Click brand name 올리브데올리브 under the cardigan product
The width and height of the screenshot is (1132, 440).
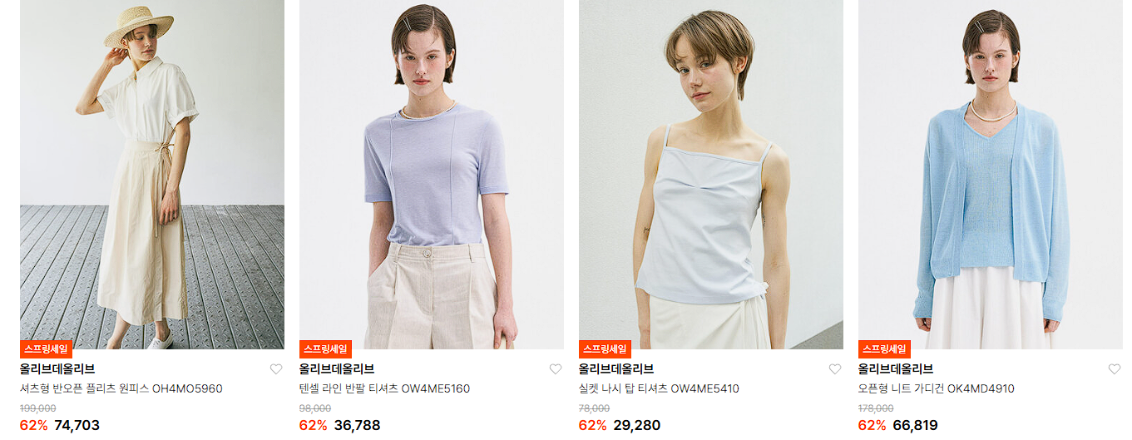[896, 369]
